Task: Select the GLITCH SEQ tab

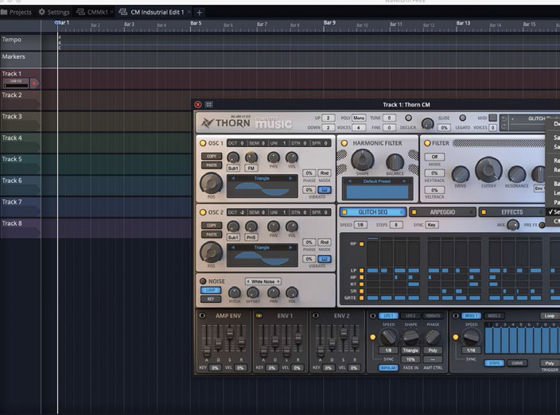Action: click(x=373, y=212)
